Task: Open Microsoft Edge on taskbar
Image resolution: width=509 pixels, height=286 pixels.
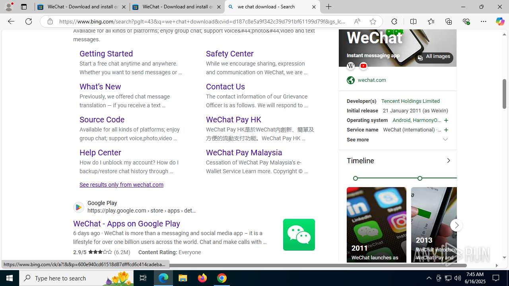Action: tap(163, 278)
